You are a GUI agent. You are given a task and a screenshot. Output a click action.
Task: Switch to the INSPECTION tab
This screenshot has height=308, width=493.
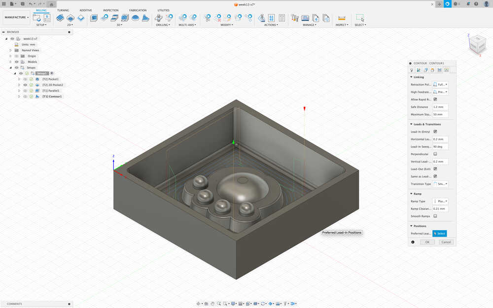coord(110,10)
